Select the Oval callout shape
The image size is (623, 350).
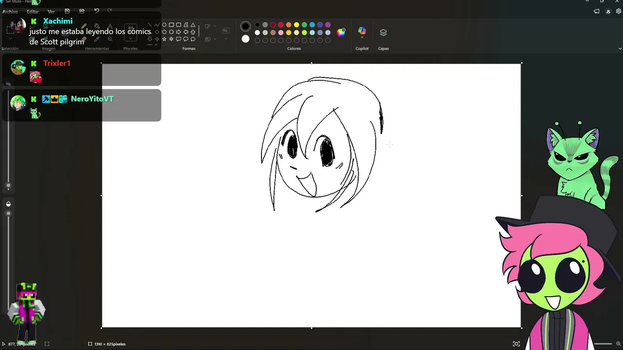(x=186, y=39)
